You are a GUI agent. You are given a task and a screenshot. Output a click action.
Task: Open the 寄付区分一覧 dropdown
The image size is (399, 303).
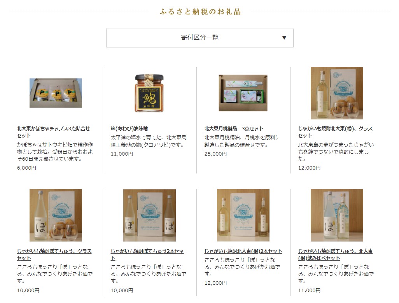point(200,38)
